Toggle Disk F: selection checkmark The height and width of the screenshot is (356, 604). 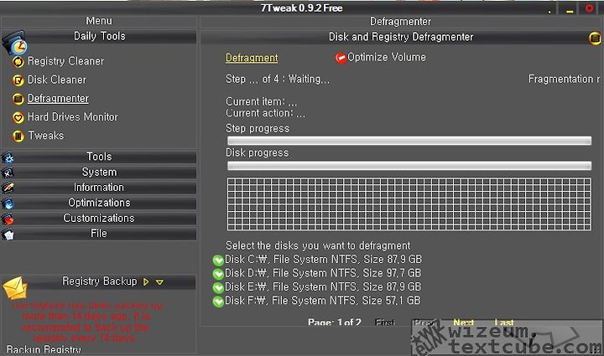point(218,301)
